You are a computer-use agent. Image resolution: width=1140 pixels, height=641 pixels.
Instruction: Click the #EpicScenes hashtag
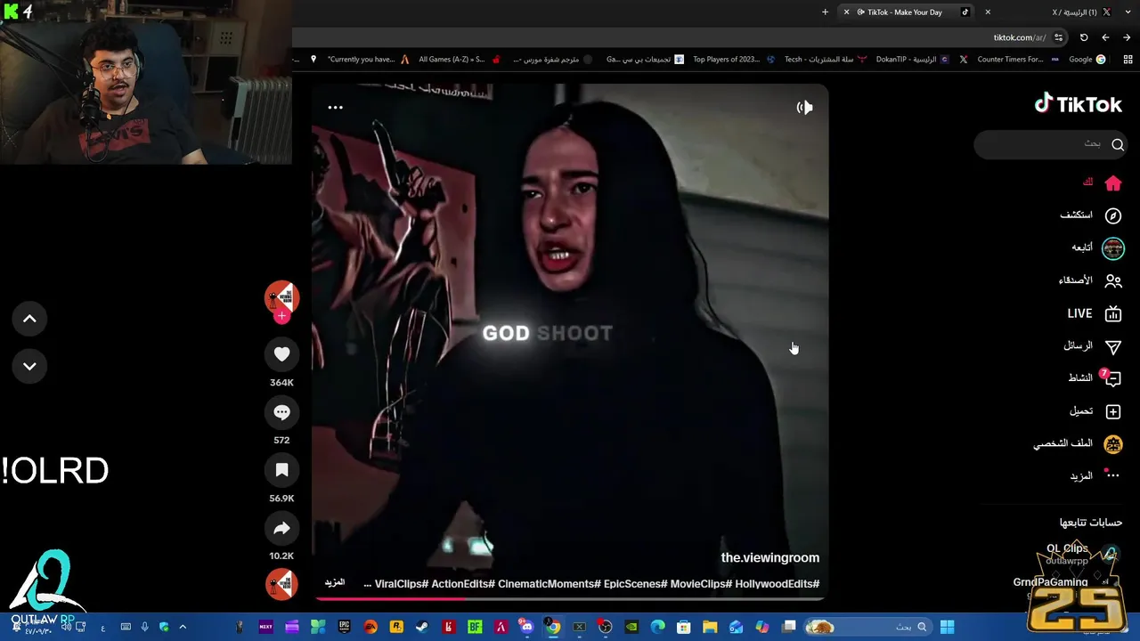636,584
